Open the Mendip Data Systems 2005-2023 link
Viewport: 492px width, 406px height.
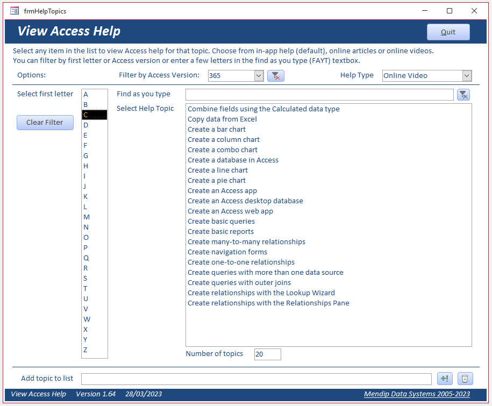pyautogui.click(x=417, y=394)
